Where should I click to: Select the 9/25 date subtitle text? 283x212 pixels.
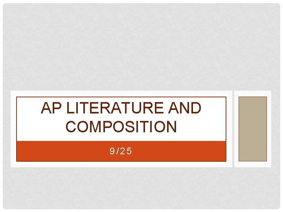tap(121, 151)
